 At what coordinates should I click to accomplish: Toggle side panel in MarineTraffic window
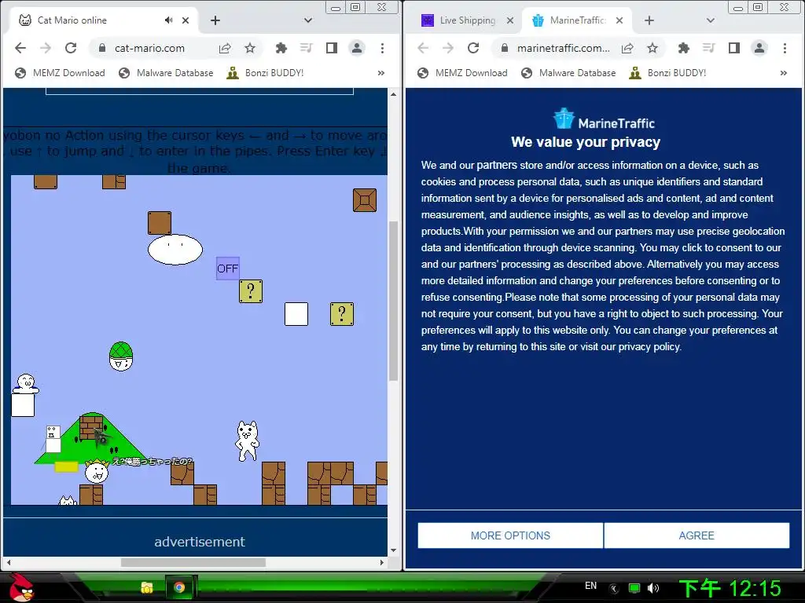734,48
